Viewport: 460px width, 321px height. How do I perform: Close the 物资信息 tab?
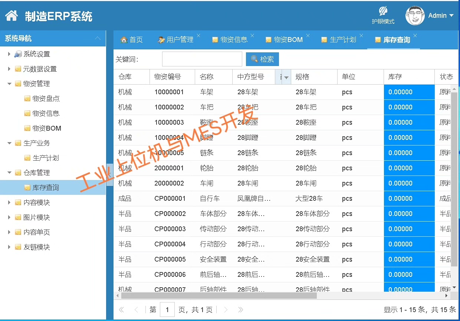click(x=252, y=36)
